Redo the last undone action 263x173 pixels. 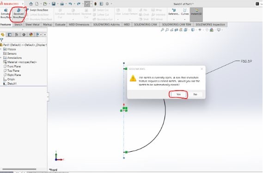pos(79,4)
